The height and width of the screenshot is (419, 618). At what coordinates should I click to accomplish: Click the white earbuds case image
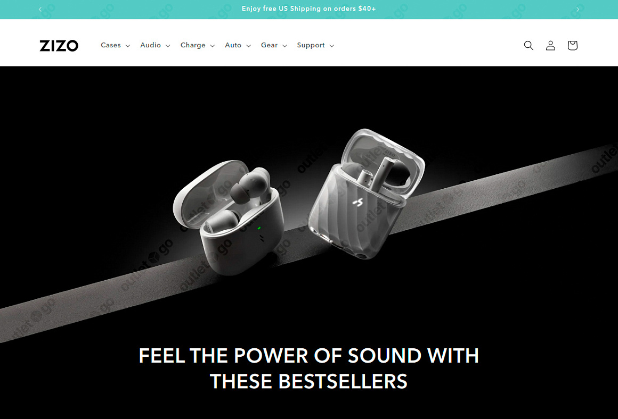pos(229,216)
